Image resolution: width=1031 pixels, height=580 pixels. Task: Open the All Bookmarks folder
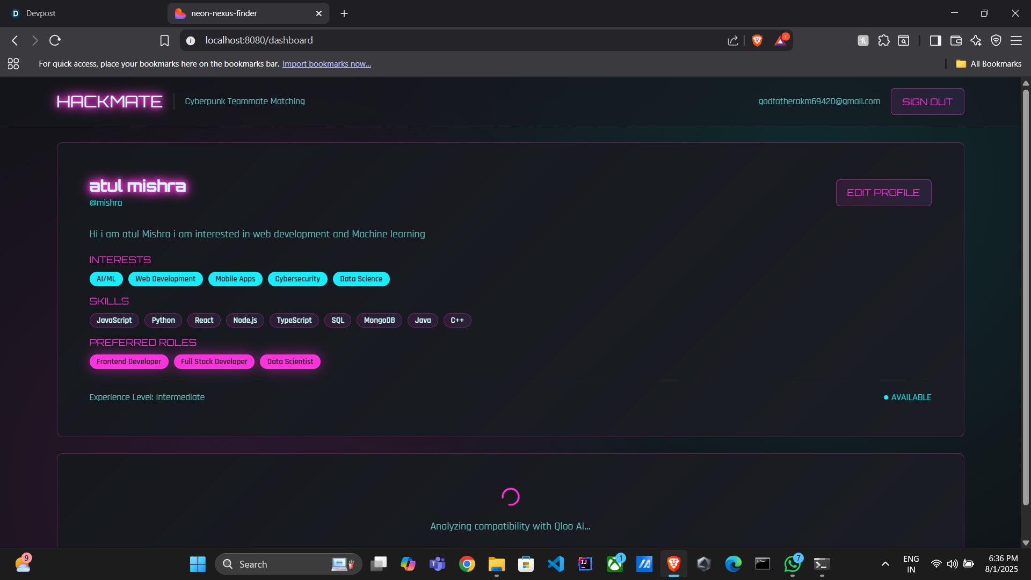point(989,64)
